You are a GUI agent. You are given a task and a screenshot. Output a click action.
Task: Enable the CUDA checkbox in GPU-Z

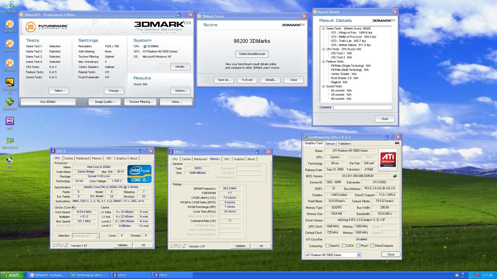pos(344,245)
